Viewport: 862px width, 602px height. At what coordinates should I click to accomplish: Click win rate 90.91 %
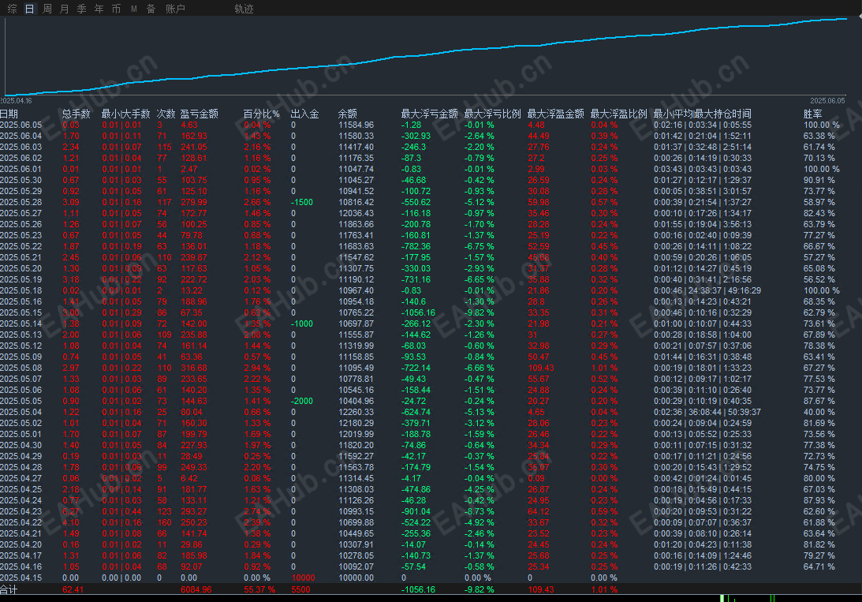tap(819, 180)
